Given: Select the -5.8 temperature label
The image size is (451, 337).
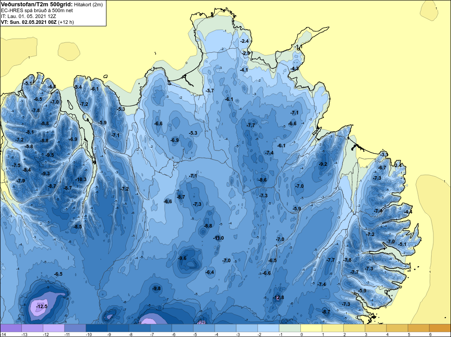Looking at the screenshot, I should [29, 146].
